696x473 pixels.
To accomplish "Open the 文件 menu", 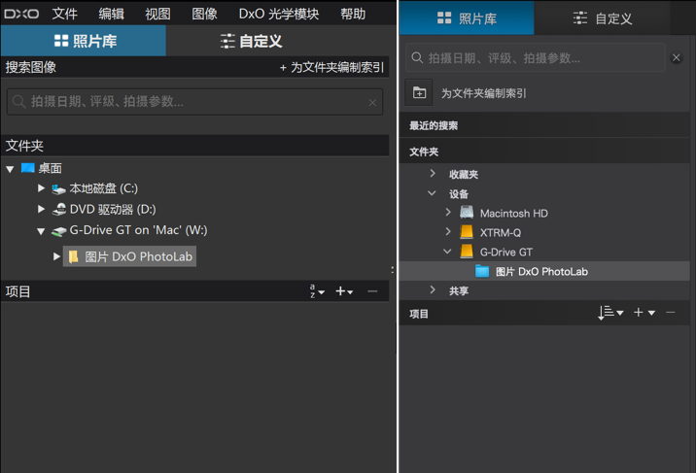I will pyautogui.click(x=65, y=14).
